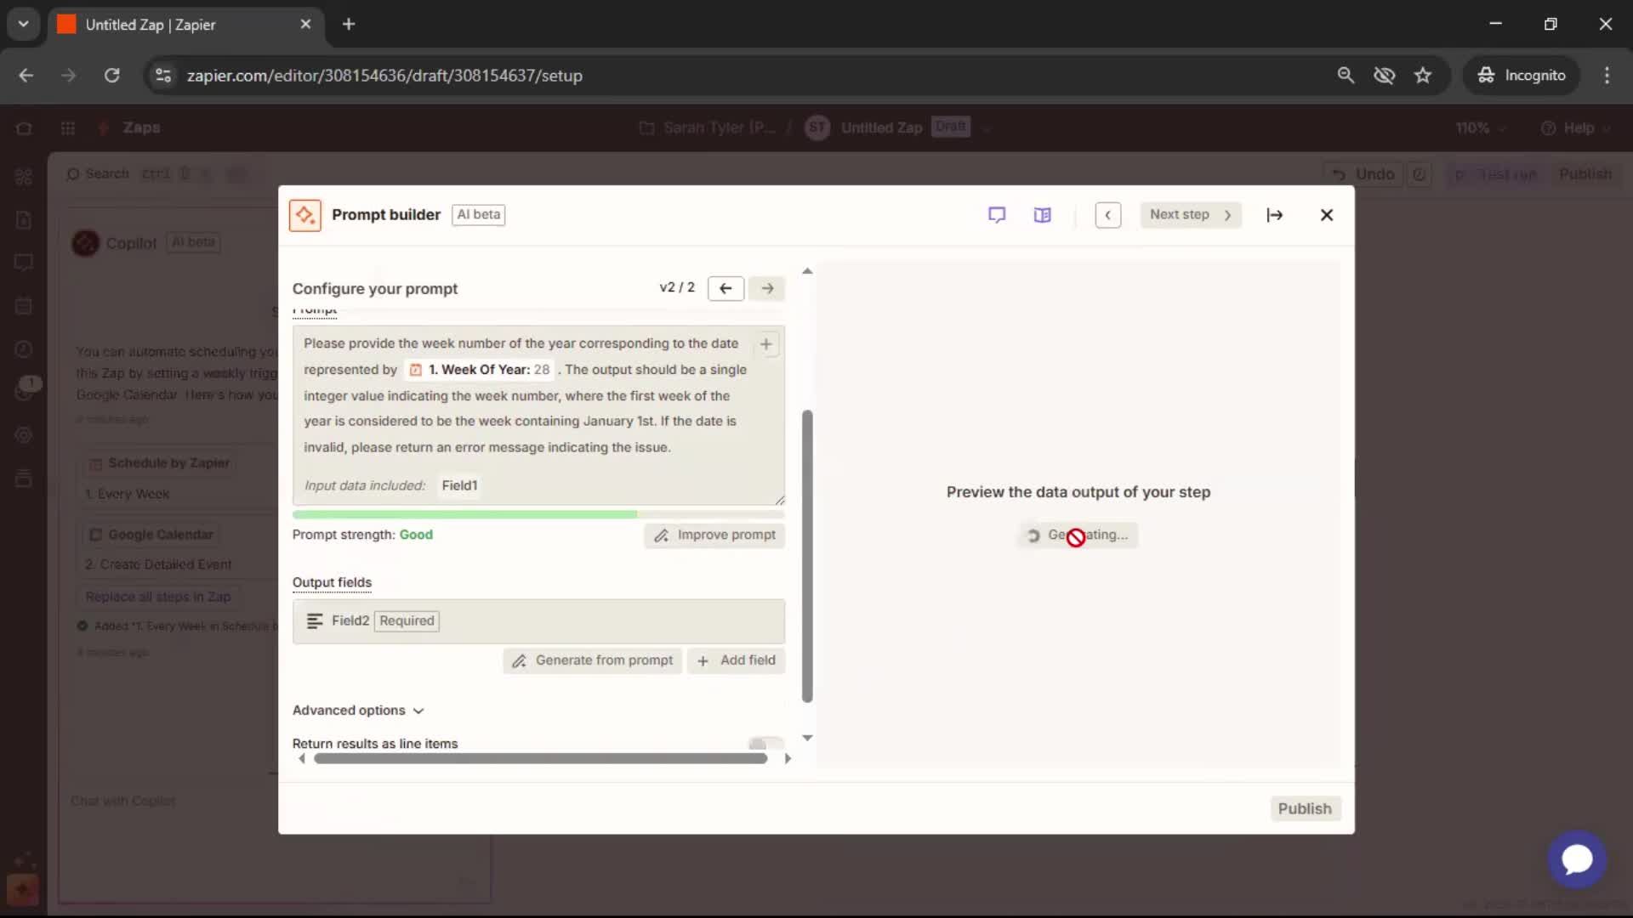Screen dimensions: 1633x918
Task: Close the Prompt builder dialog
Action: (1326, 215)
